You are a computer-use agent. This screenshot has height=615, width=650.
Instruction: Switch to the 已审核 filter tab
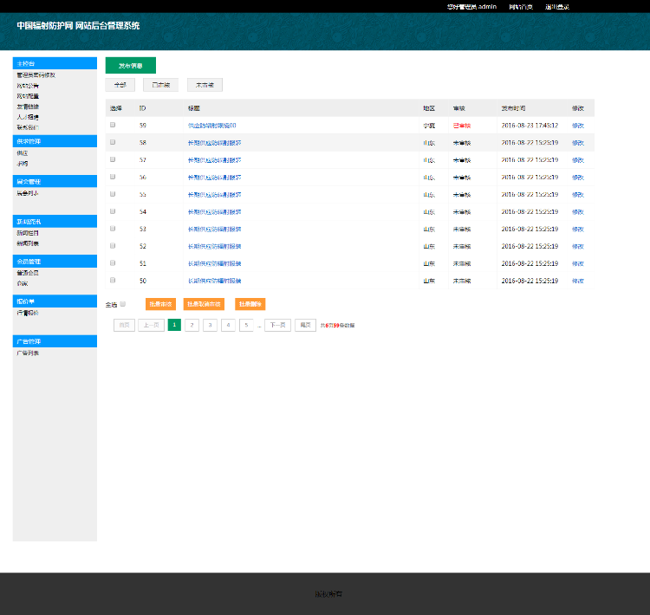(160, 85)
